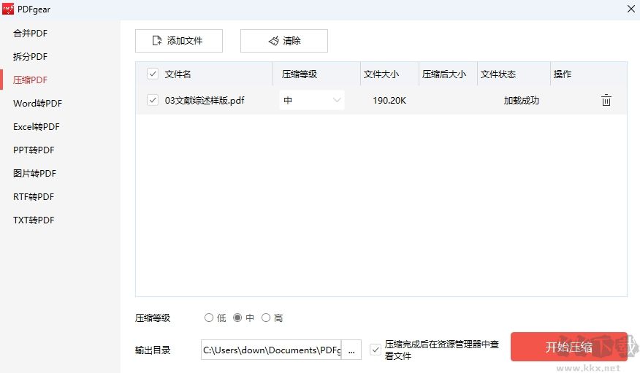Click the 压缩等级 column header
The width and height of the screenshot is (640, 373).
(x=300, y=74)
